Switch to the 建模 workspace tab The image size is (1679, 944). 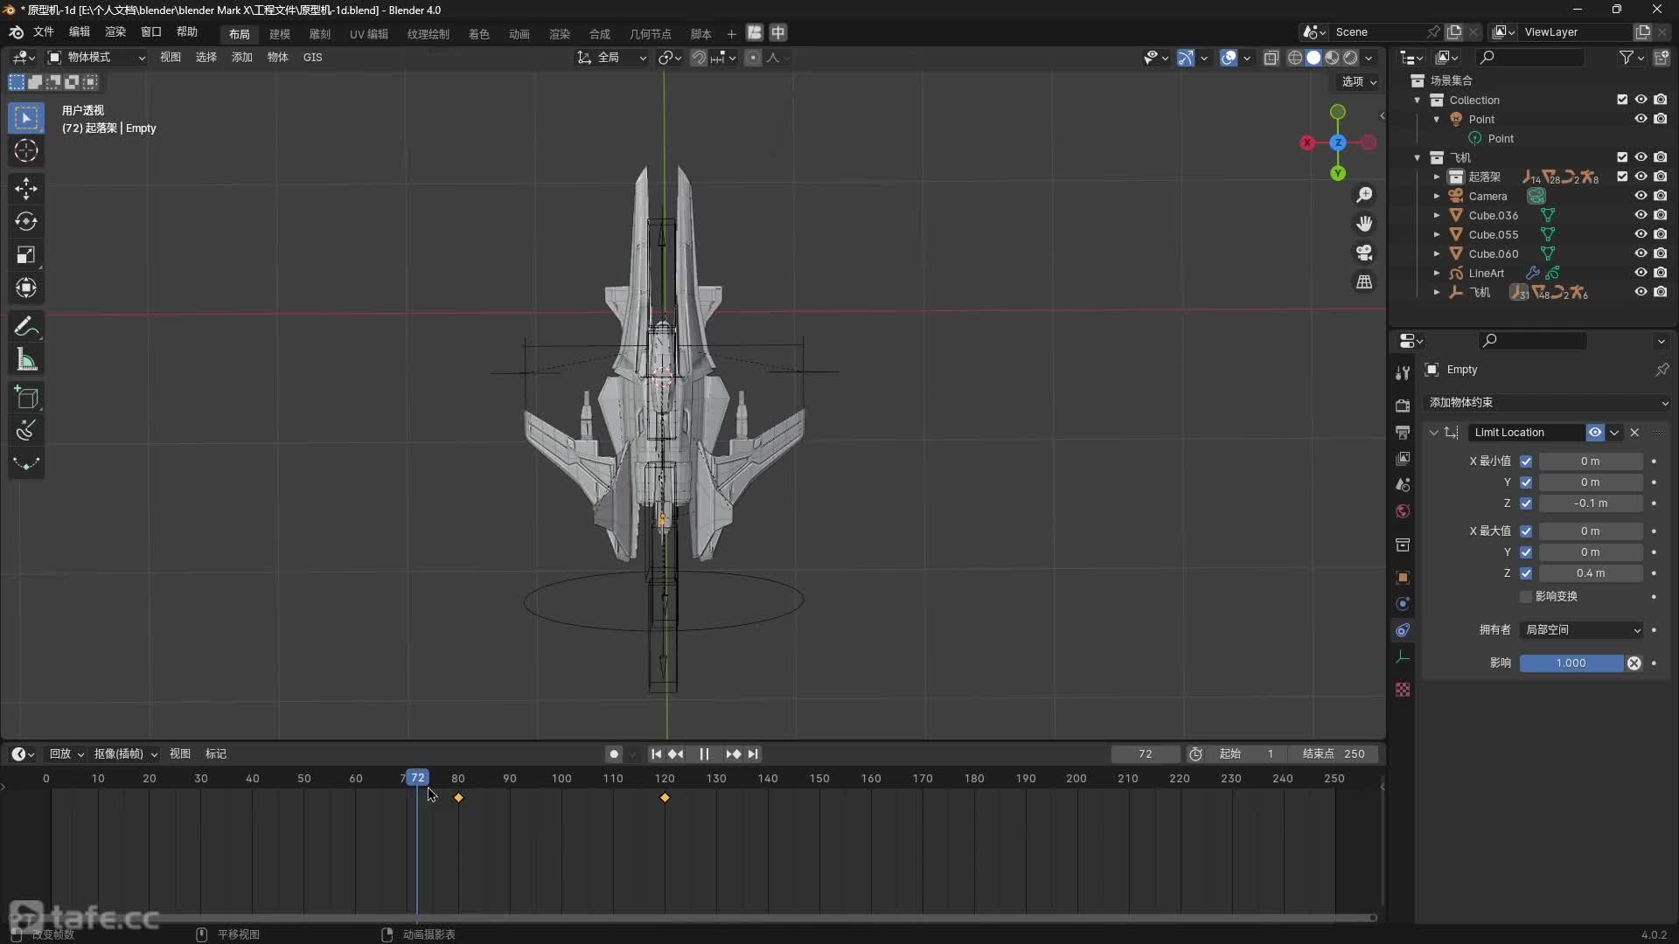click(280, 34)
